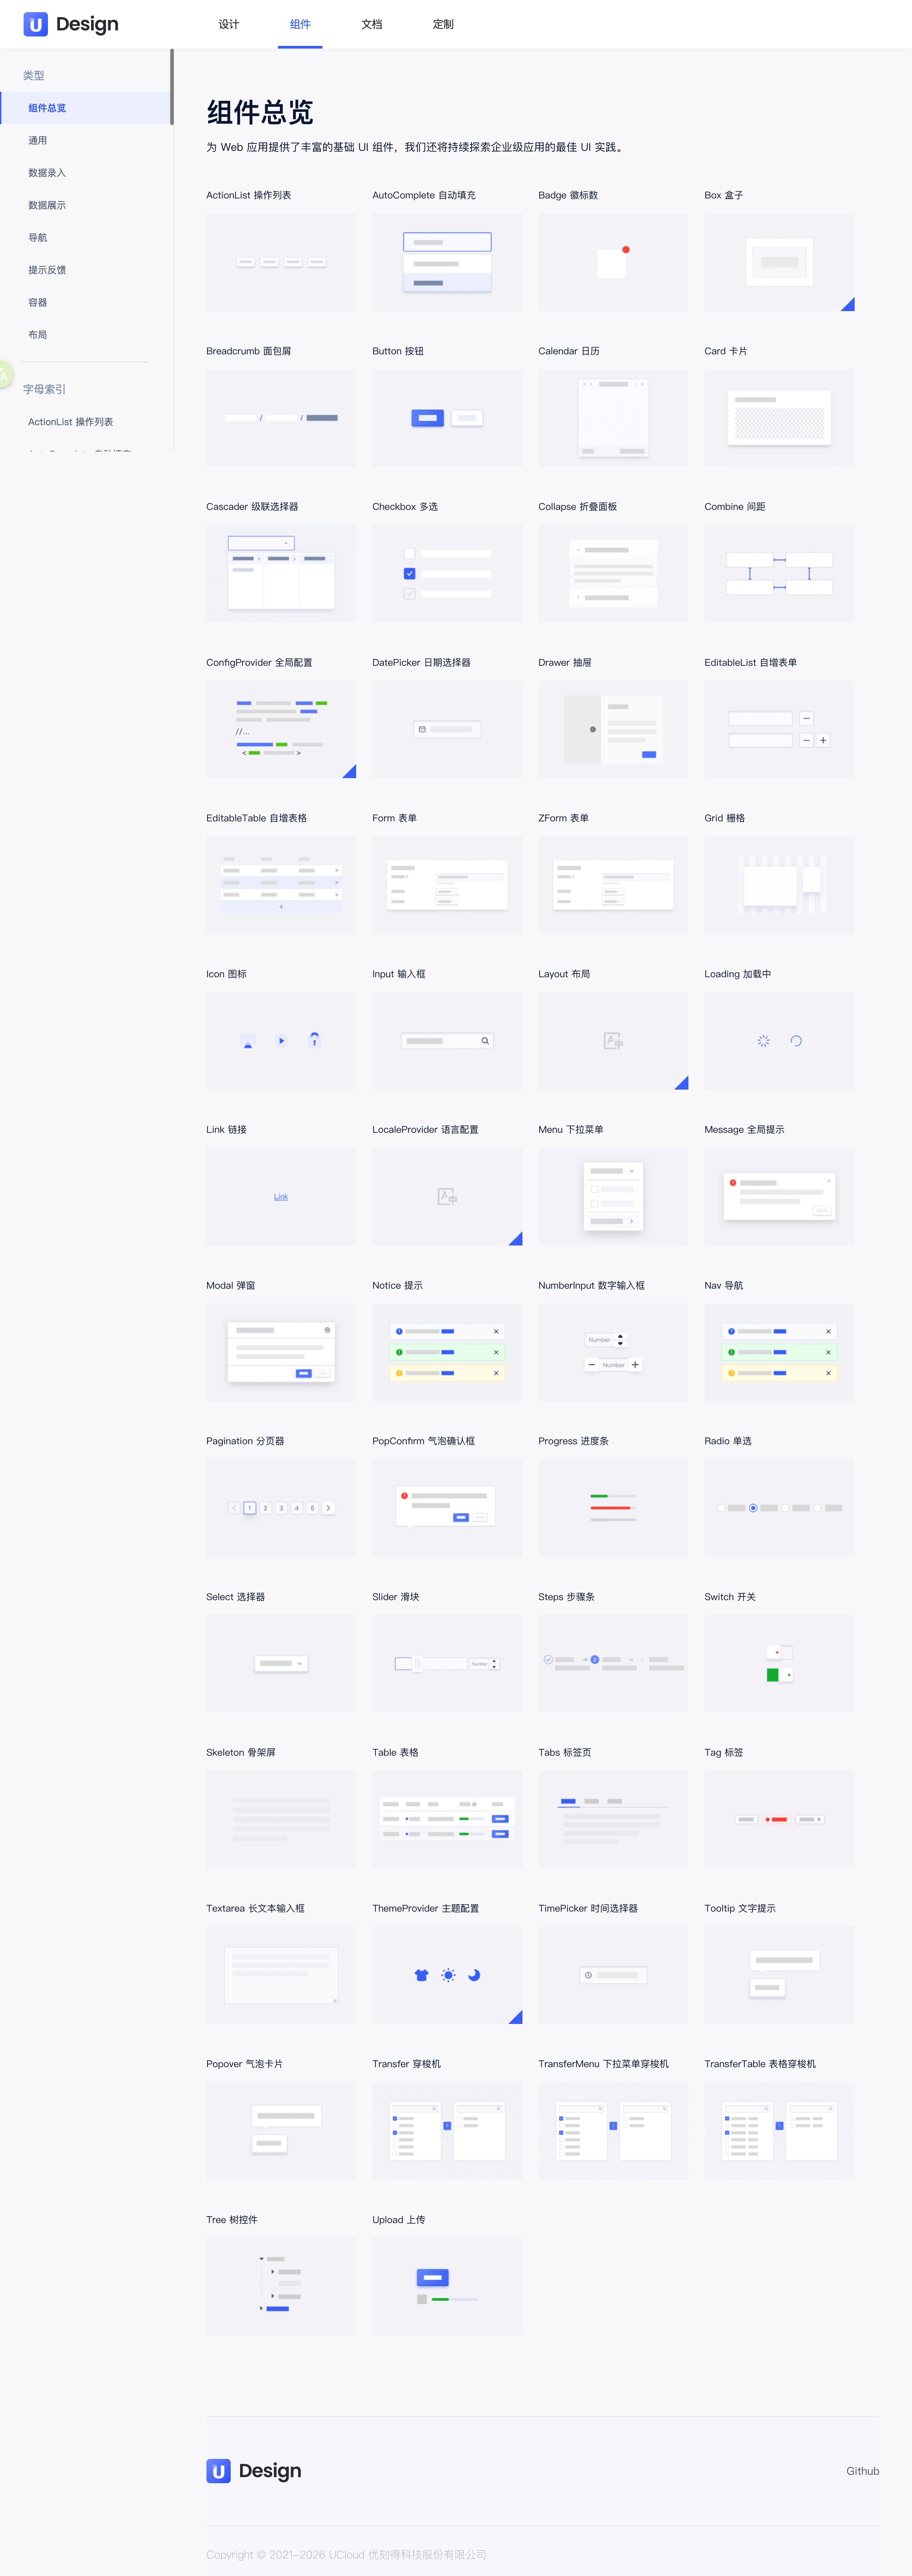912x2576 pixels.
Task: Click the Radio 单选 preview thumbnail
Action: 779,1508
